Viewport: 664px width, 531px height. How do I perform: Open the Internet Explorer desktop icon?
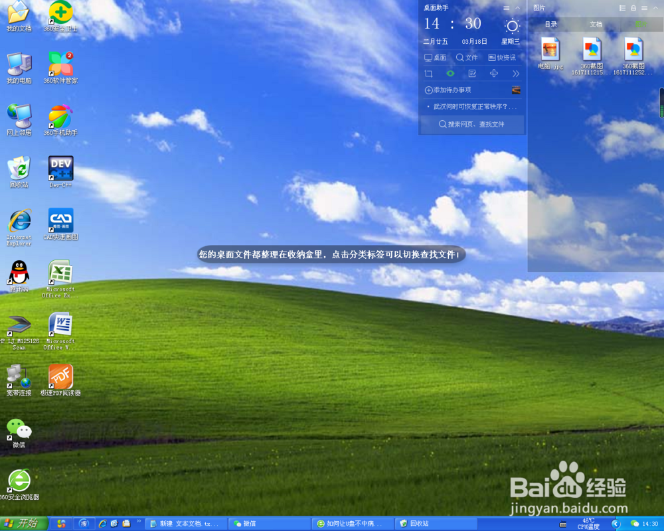pos(19,227)
